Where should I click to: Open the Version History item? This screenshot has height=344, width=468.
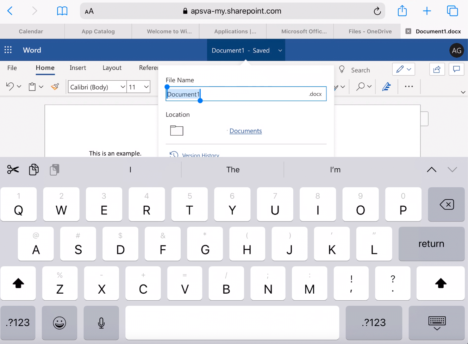pos(194,155)
